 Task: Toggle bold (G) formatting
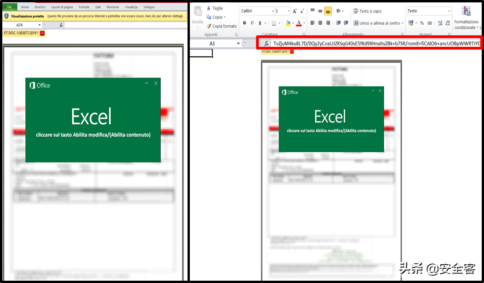[x=244, y=23]
